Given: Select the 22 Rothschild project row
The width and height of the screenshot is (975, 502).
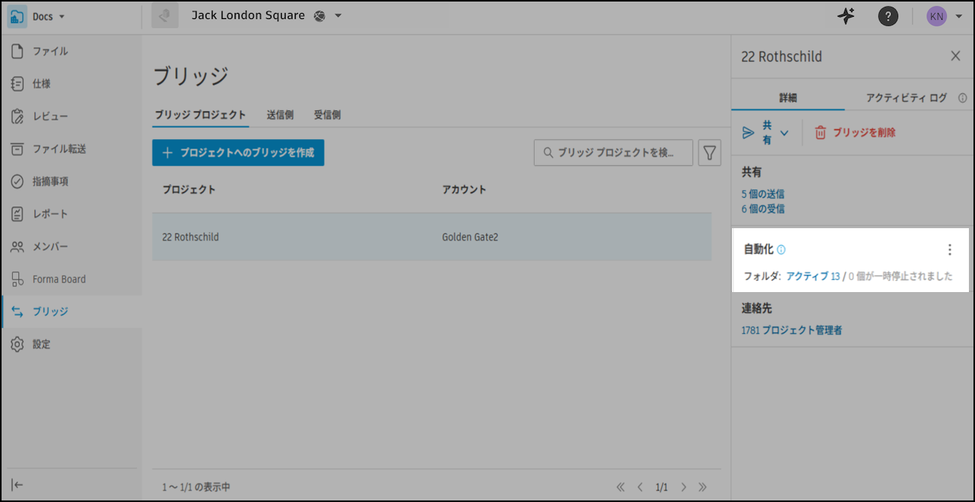Looking at the screenshot, I should coord(431,237).
